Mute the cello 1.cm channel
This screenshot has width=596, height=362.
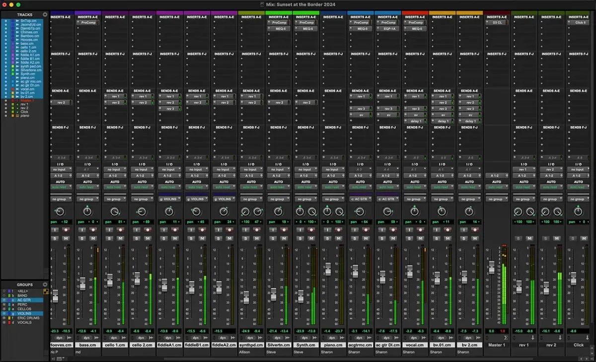[x=120, y=238]
